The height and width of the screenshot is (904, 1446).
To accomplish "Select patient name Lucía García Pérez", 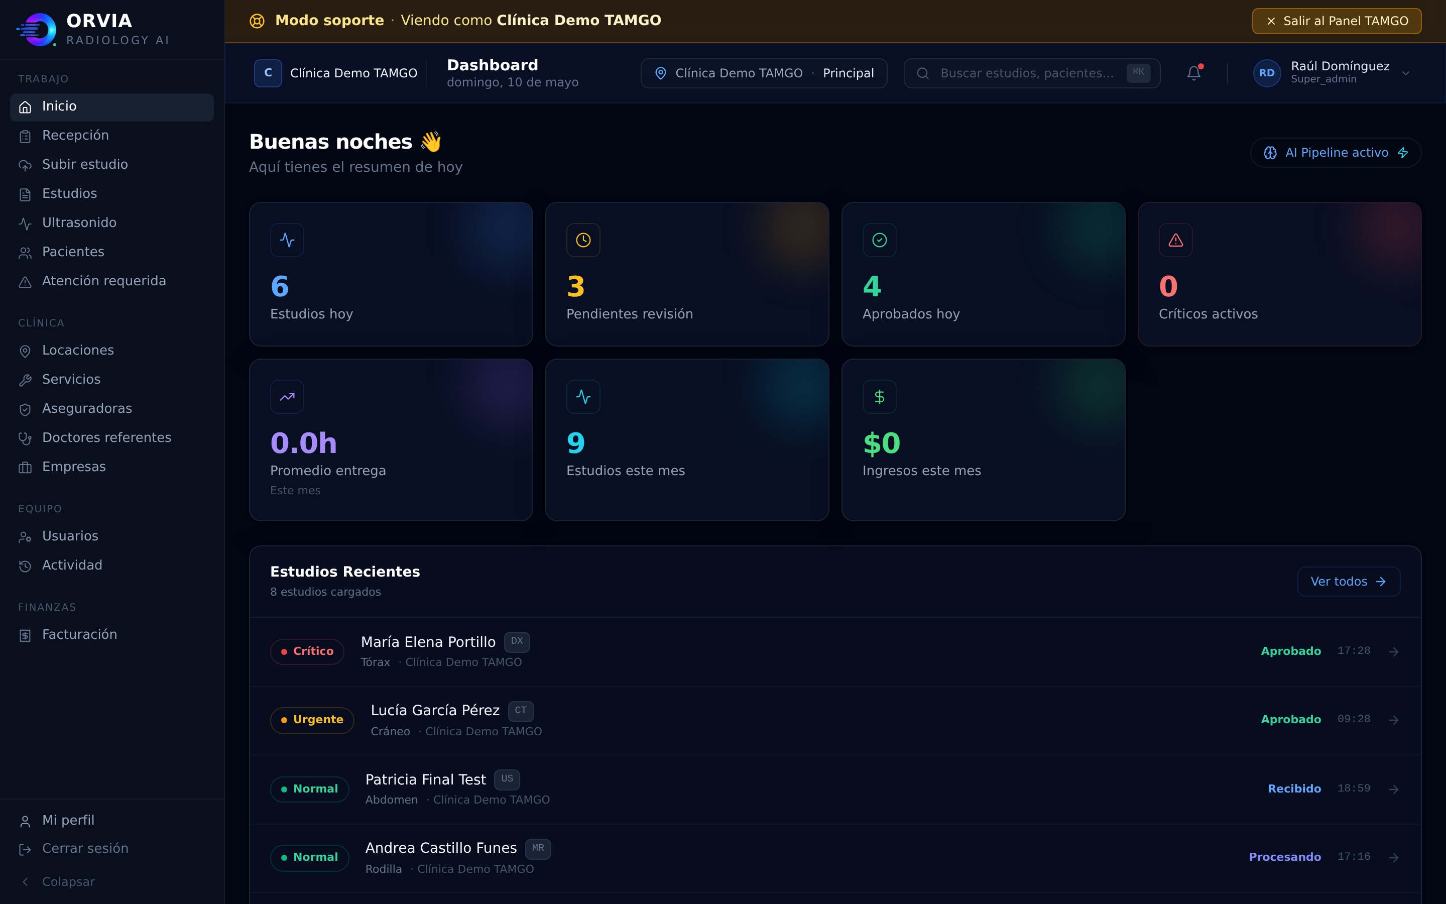I will 435,711.
